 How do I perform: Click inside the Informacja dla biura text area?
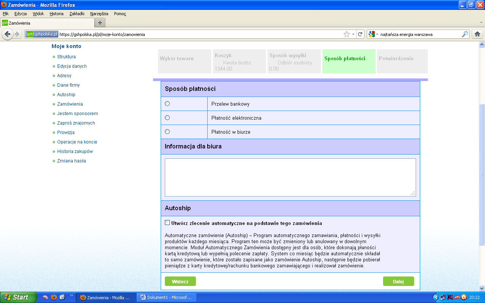290,177
